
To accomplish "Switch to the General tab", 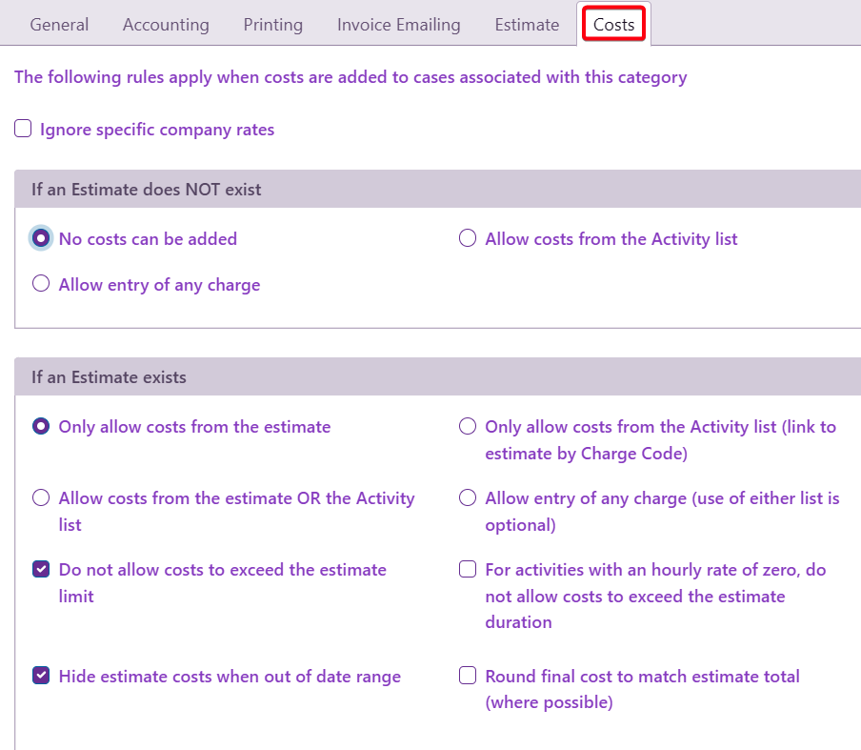I will click(59, 25).
